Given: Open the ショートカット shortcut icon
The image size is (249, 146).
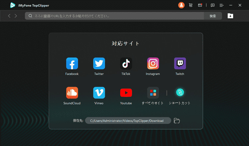Looking at the screenshot, I should coord(180,92).
